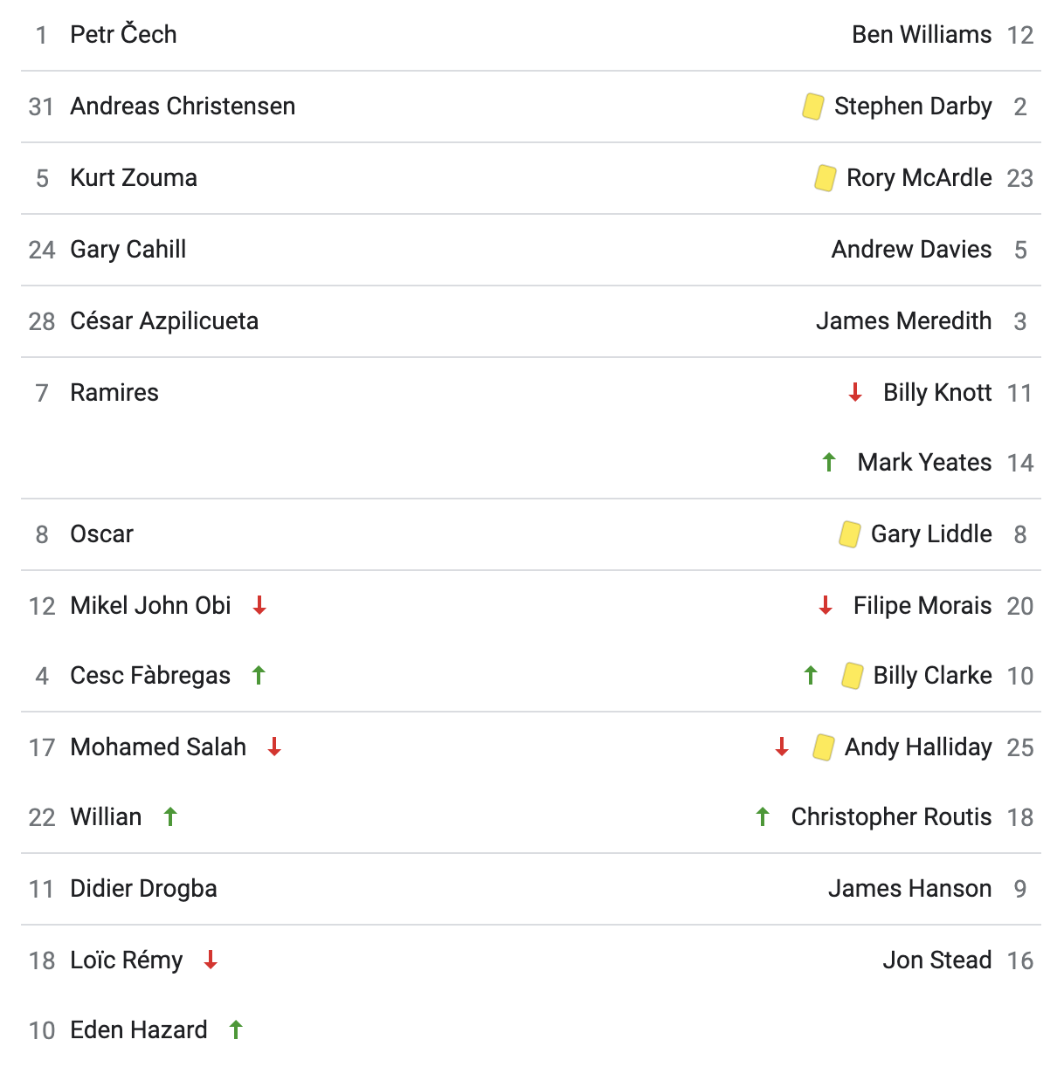Viewport: 1064px width, 1067px height.
Task: Select Kurt Zouma in the lineup
Action: click(134, 177)
